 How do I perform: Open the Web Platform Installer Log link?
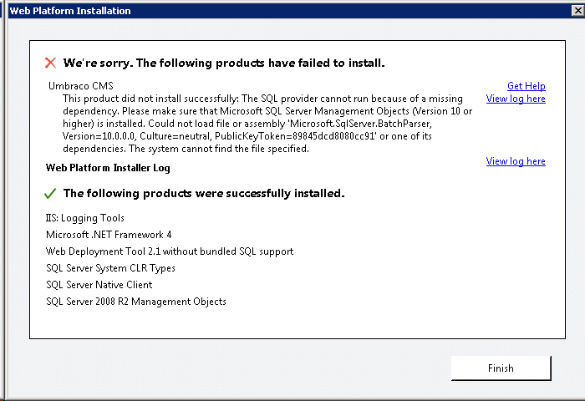click(x=516, y=161)
